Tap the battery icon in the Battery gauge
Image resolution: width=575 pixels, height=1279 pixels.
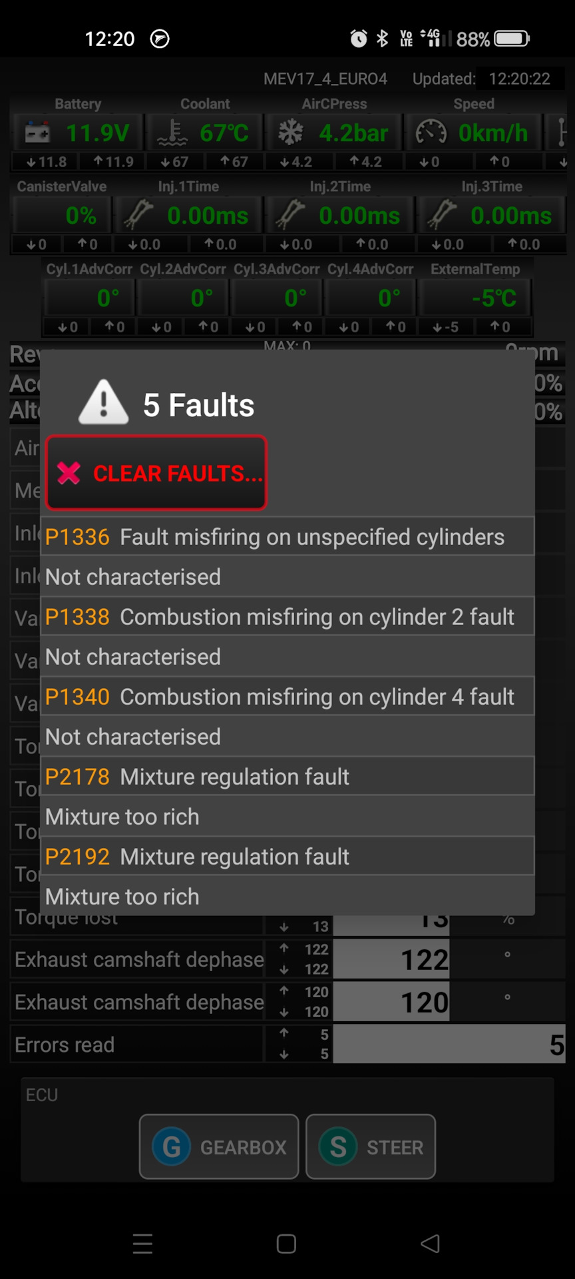[x=37, y=132]
